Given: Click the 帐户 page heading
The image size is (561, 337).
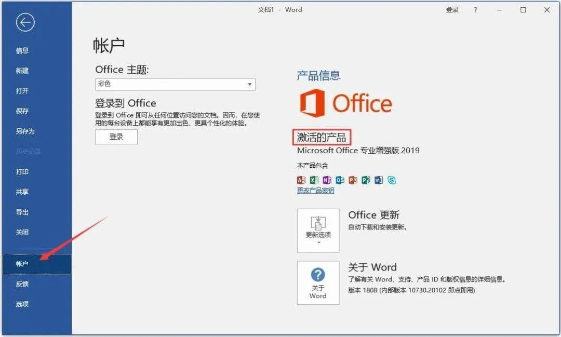Looking at the screenshot, I should (109, 45).
